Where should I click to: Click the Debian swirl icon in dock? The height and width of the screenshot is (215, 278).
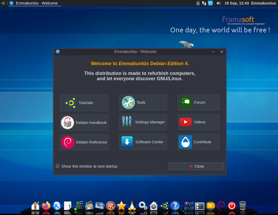[x=221, y=206]
